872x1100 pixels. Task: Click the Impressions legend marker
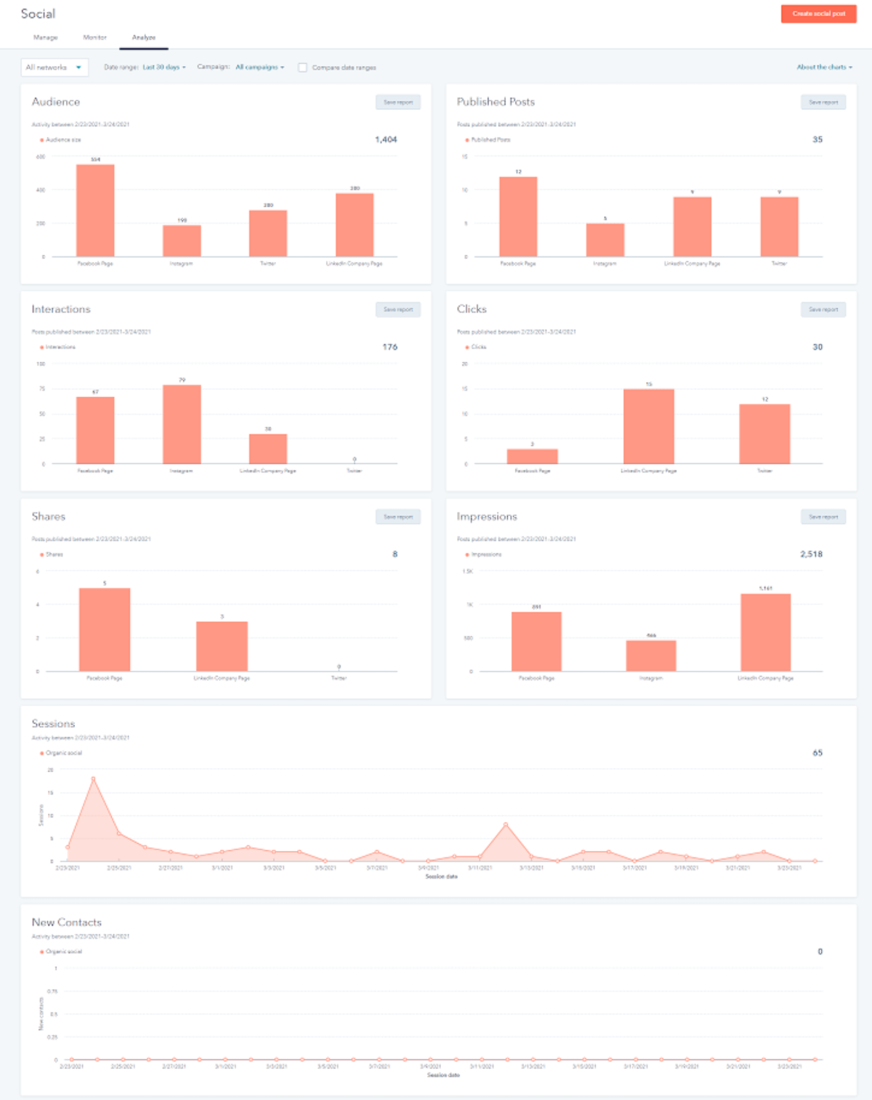(466, 553)
